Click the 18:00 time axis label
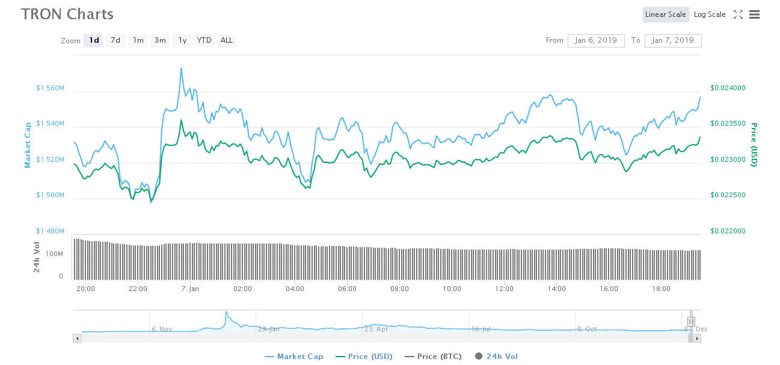Screen dimensions: 780x365 point(661,289)
